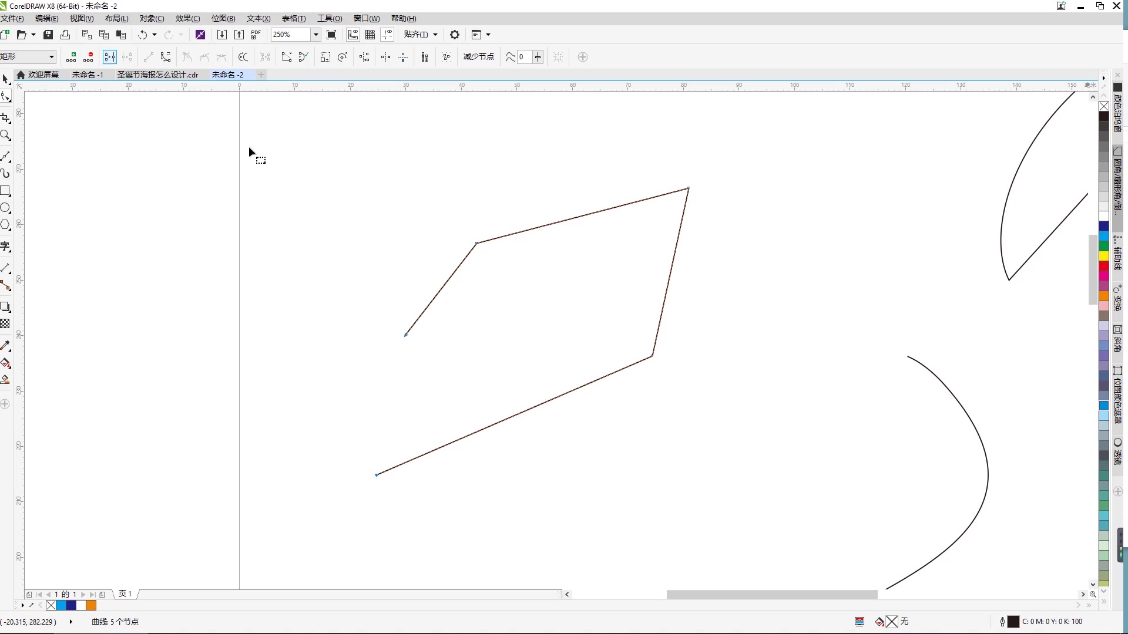Open the Options gear icon

pos(455,35)
